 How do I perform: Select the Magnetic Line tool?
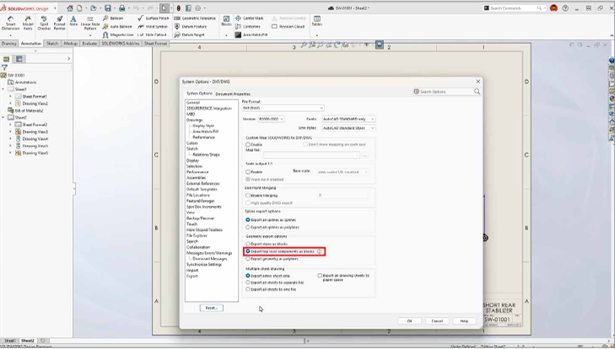117,35
